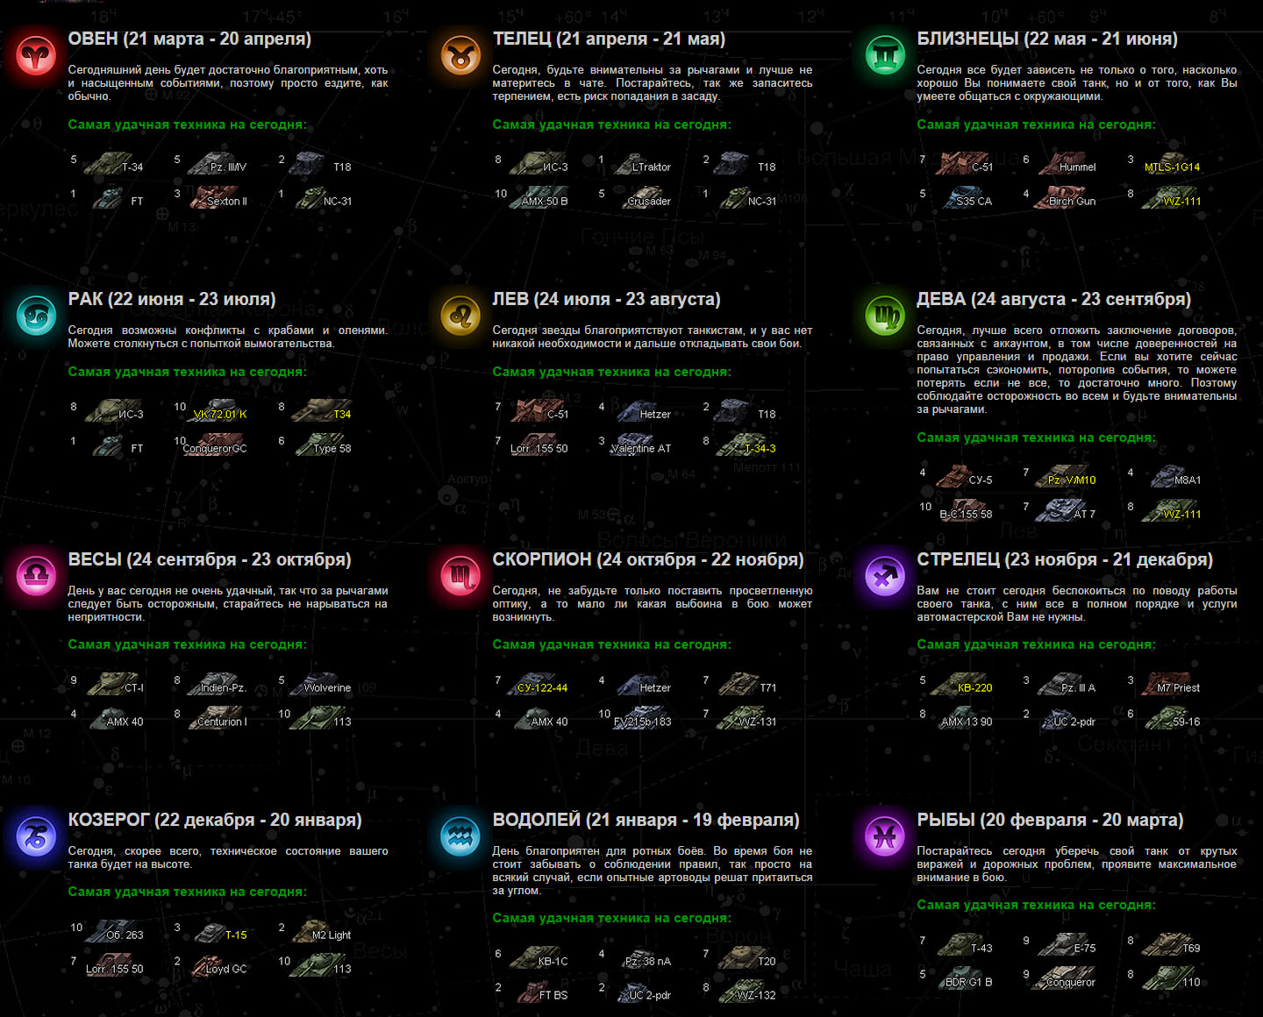Click the orange Taurus zodiac icon

click(460, 54)
